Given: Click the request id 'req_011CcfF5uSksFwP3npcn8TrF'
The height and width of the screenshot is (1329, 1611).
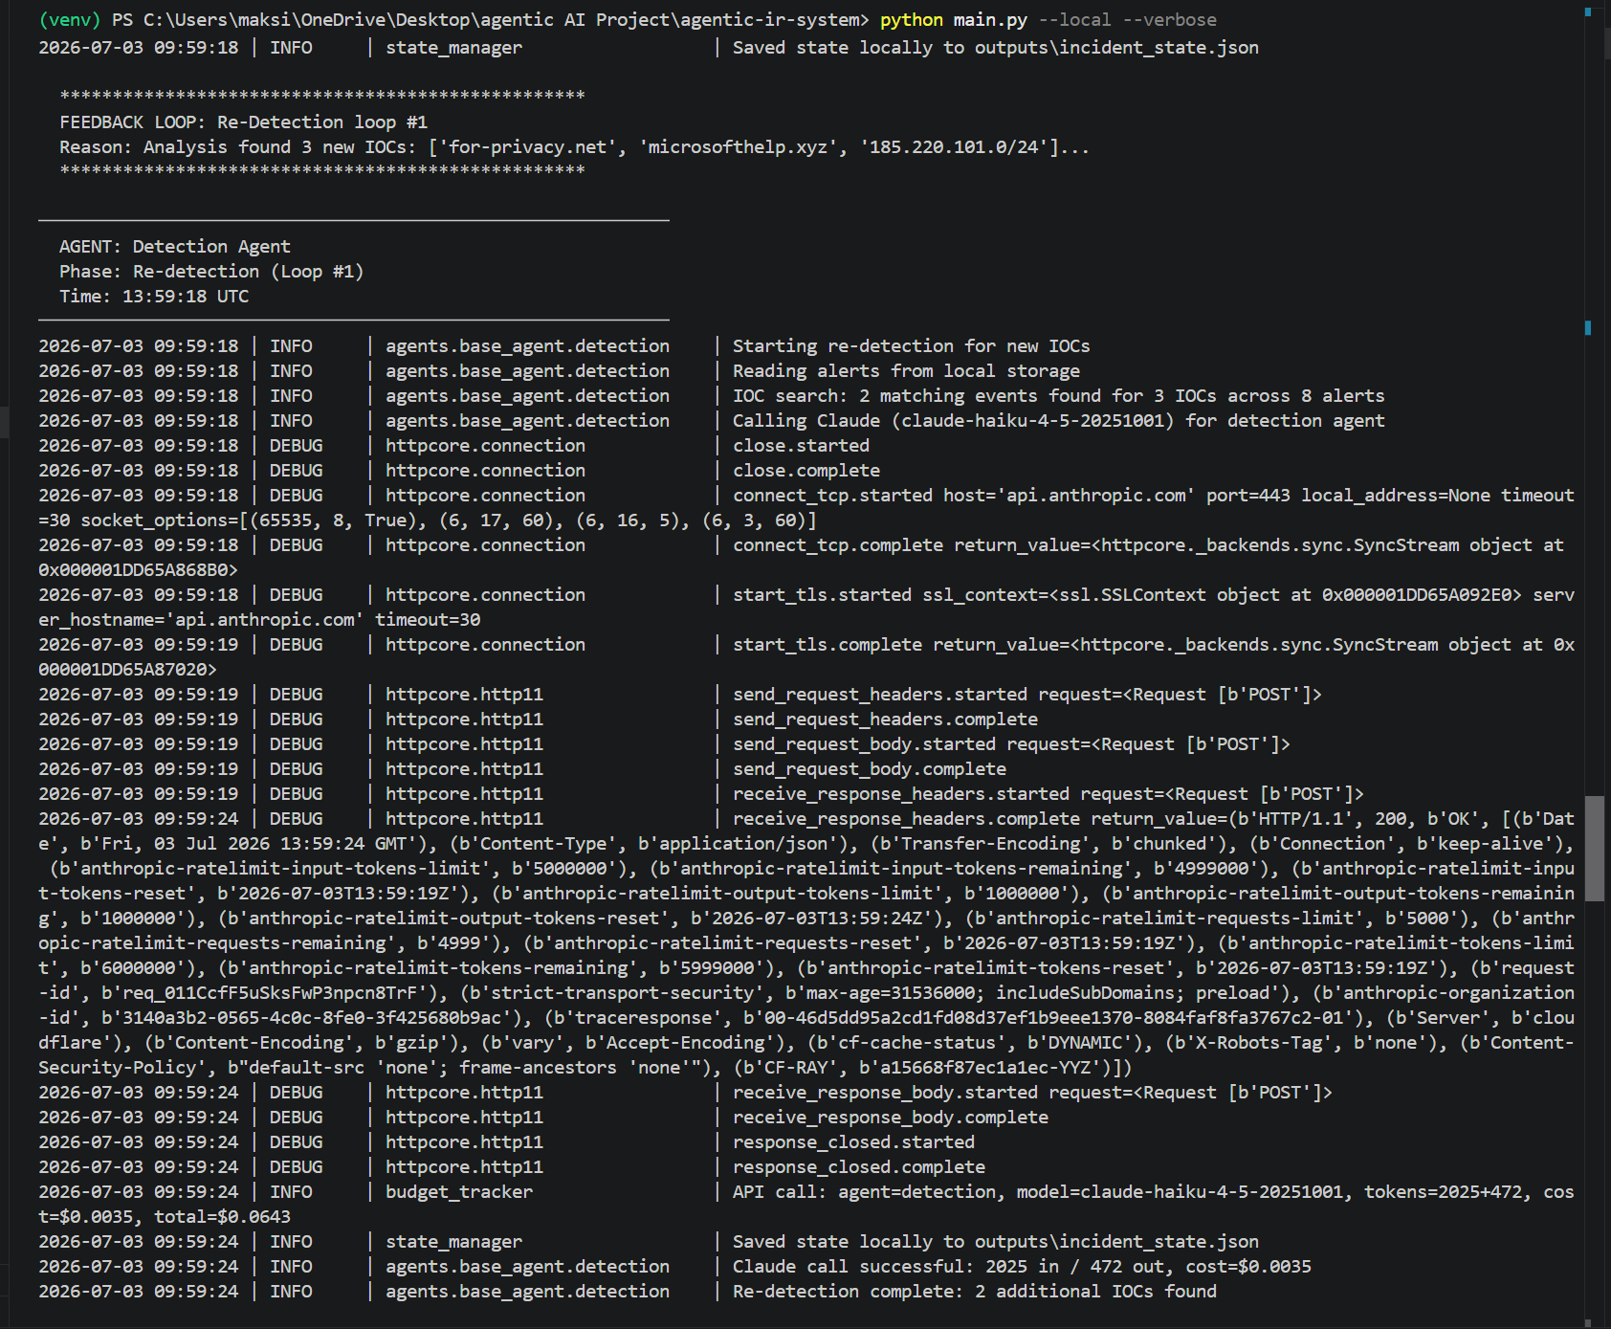Looking at the screenshot, I should [276, 993].
